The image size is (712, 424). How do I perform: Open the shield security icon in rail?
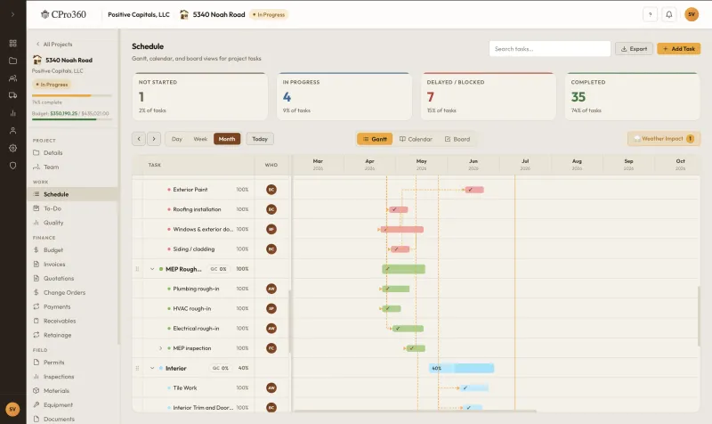coord(12,166)
